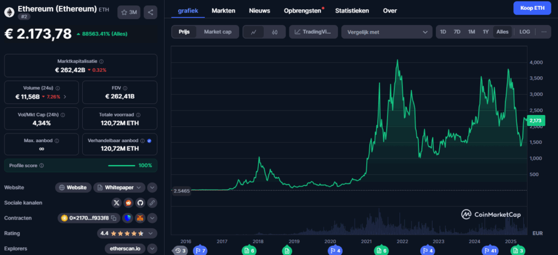Open the Vergelijk met dropdown
Screen dimensions: 558x255
point(387,32)
